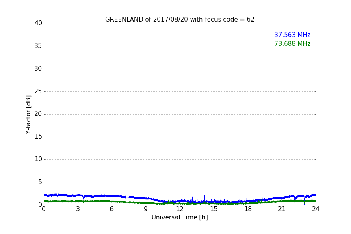Click the y-axis tick label '25'
Screen dimensions: 351x234
click(38, 91)
